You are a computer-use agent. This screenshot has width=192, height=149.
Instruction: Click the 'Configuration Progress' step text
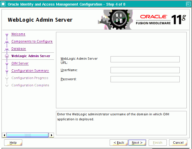click(30, 78)
